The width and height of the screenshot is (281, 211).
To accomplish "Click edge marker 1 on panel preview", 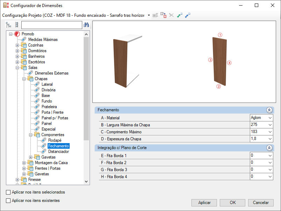I will click(x=220, y=35).
